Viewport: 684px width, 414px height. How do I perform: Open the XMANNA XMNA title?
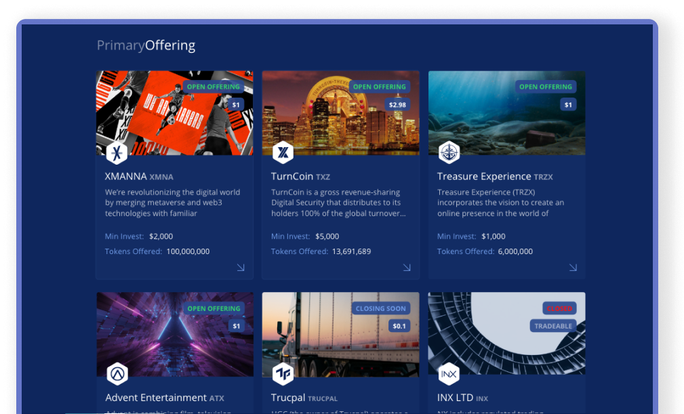click(x=139, y=176)
